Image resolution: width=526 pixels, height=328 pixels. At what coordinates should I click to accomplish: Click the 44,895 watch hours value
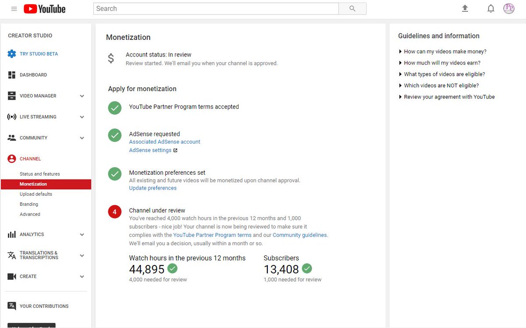147,269
